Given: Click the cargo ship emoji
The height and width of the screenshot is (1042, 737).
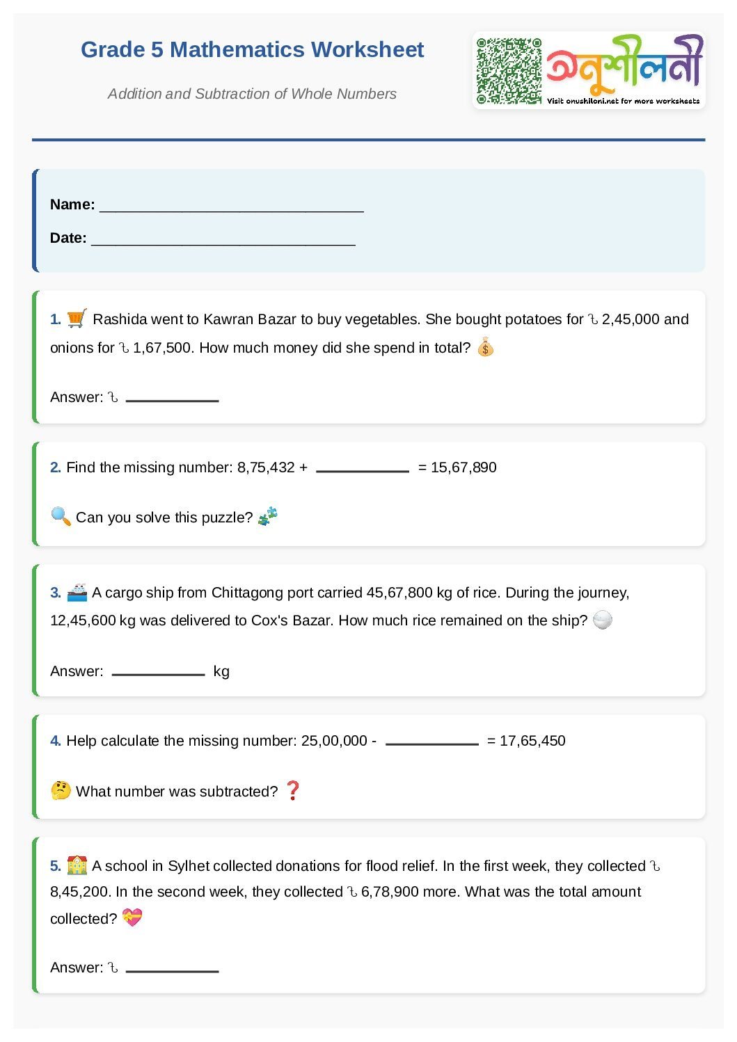Looking at the screenshot, I should [77, 592].
